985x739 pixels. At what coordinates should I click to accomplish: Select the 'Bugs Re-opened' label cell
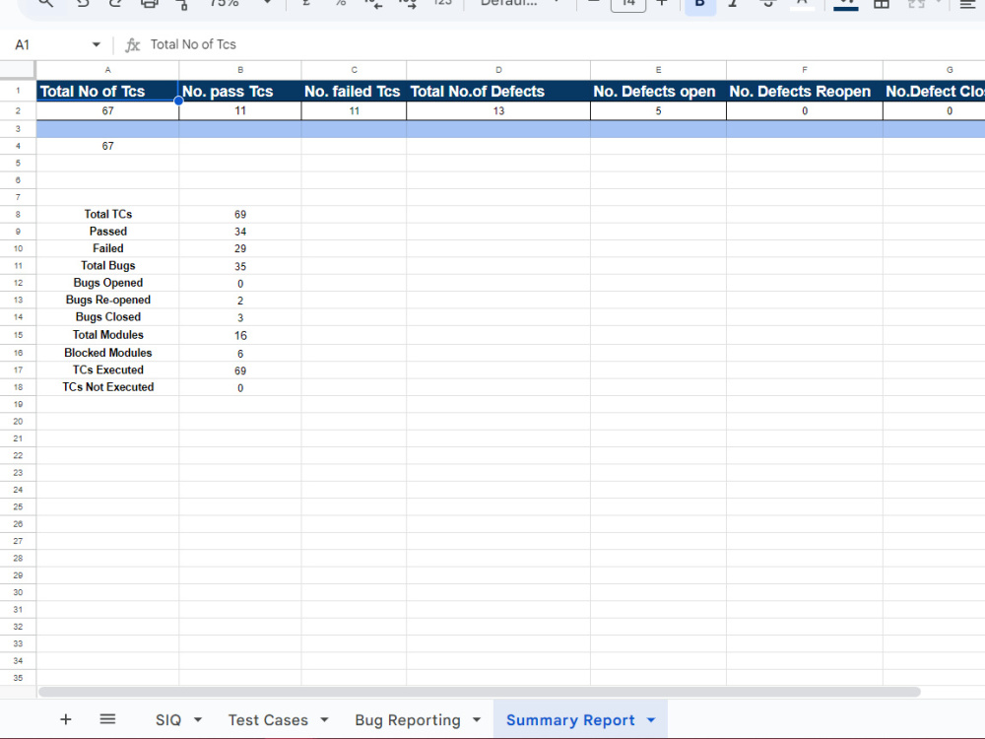click(107, 300)
